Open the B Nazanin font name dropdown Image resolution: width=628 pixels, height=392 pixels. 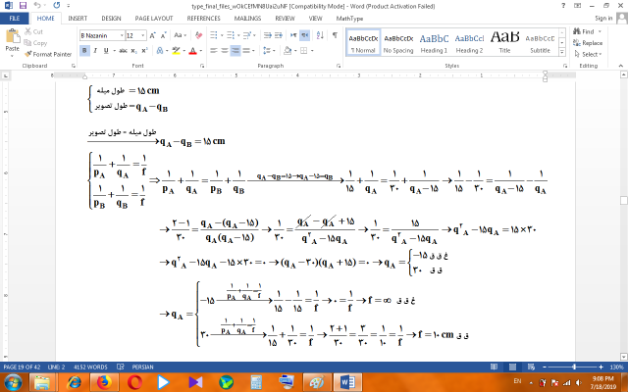tap(122, 35)
